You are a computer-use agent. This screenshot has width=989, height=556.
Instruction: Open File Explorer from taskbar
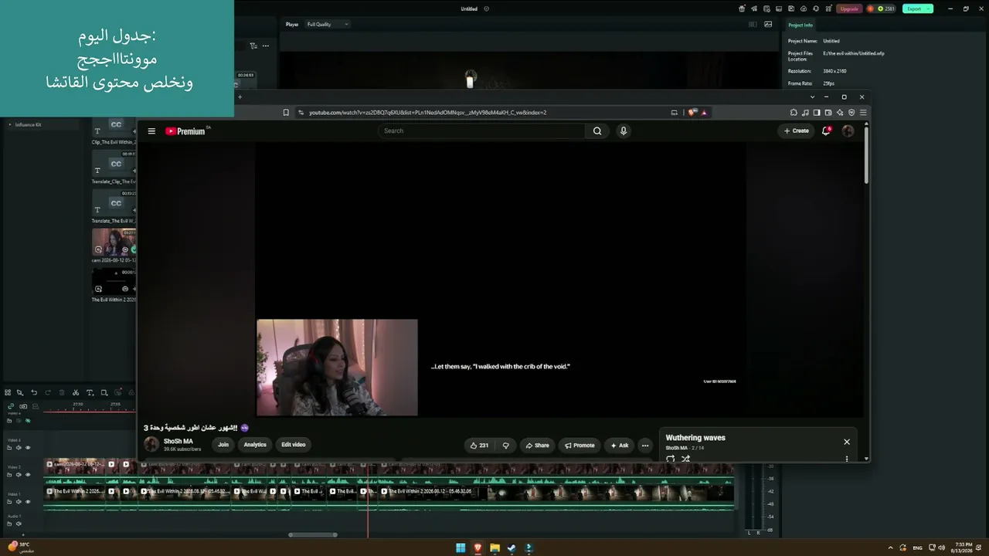click(494, 548)
